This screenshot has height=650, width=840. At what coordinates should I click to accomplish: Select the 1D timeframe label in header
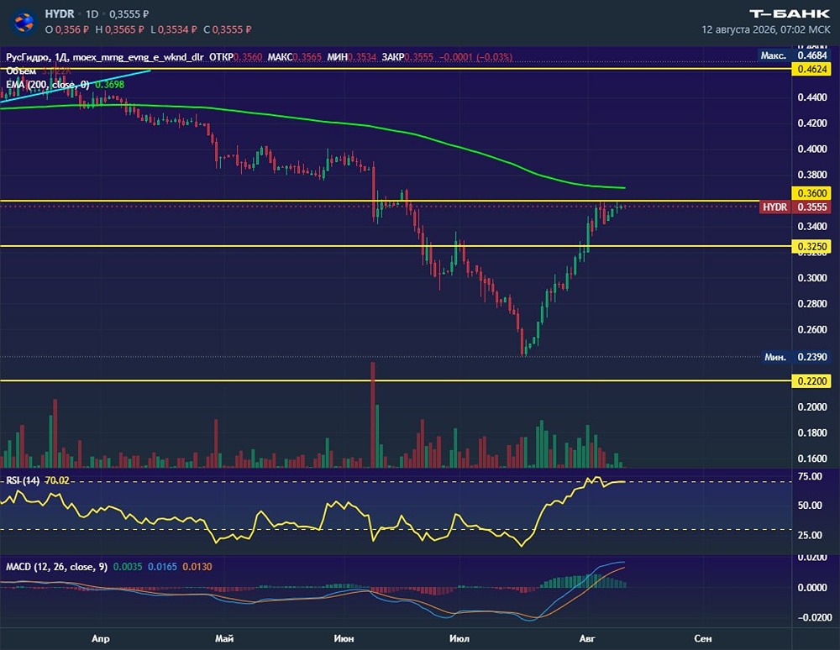click(x=92, y=14)
